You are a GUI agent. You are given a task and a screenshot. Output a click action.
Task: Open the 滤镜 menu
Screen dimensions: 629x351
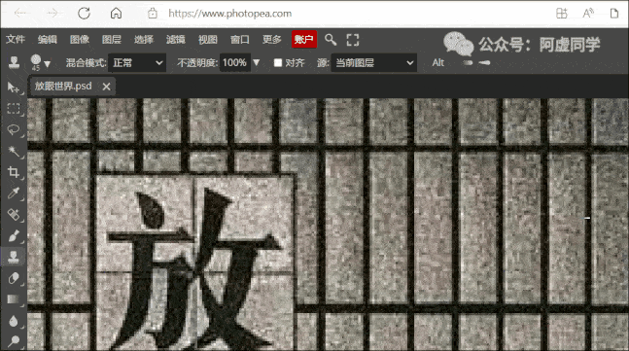(x=176, y=39)
